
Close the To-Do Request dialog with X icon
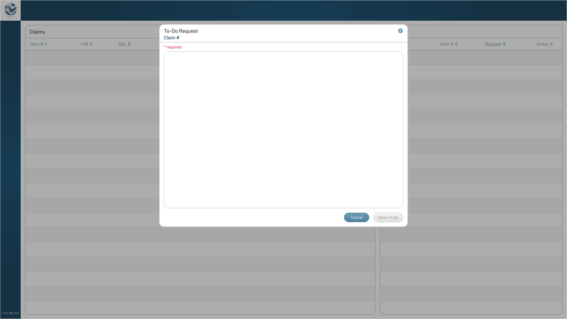(x=400, y=31)
